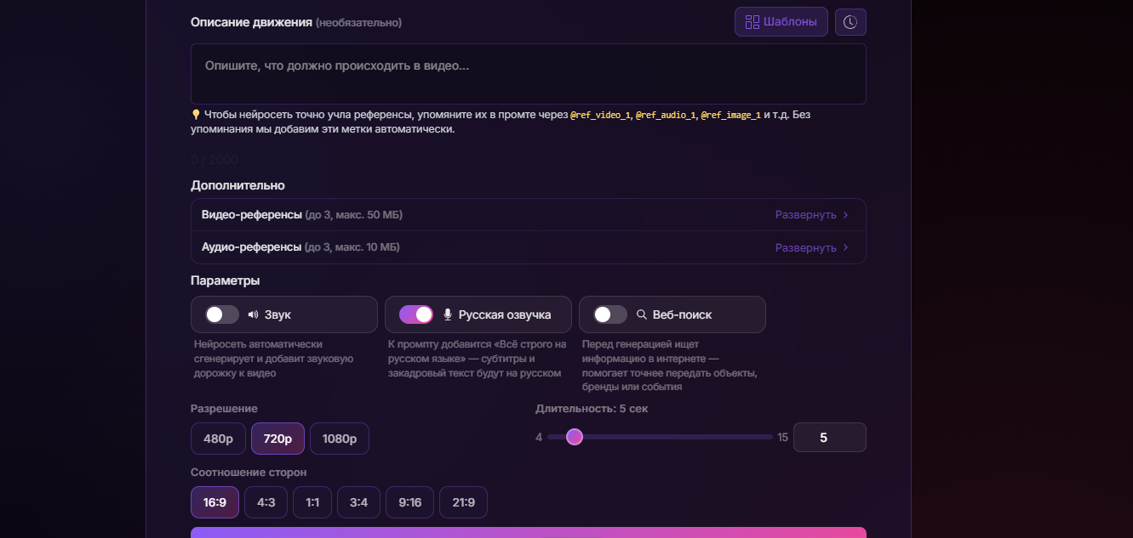The height and width of the screenshot is (538, 1133).
Task: Disable the Русская озвучка toggle
Action: click(x=416, y=314)
